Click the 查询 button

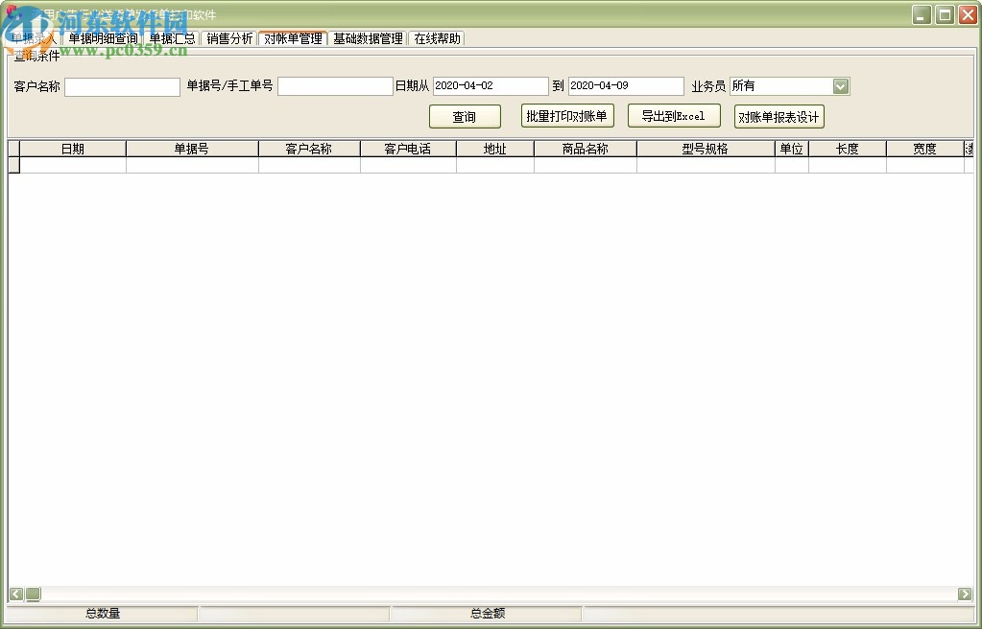465,116
